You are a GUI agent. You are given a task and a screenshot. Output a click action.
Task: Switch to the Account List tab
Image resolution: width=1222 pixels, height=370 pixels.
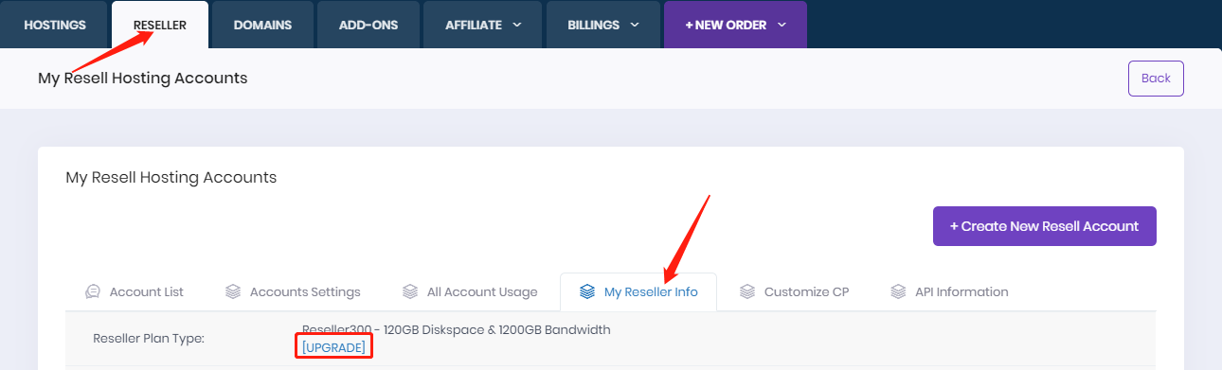pos(134,291)
